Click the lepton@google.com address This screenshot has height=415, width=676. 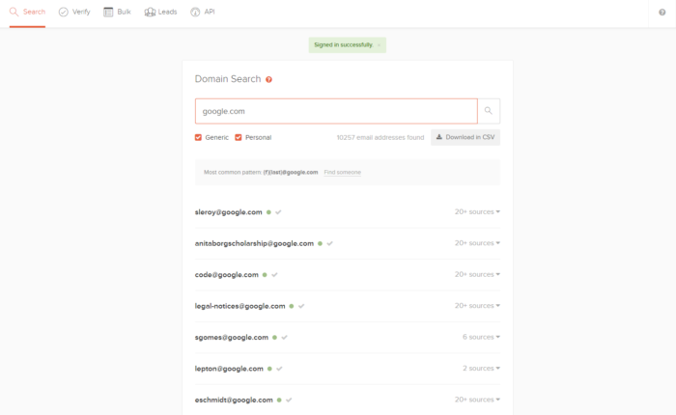click(x=229, y=369)
